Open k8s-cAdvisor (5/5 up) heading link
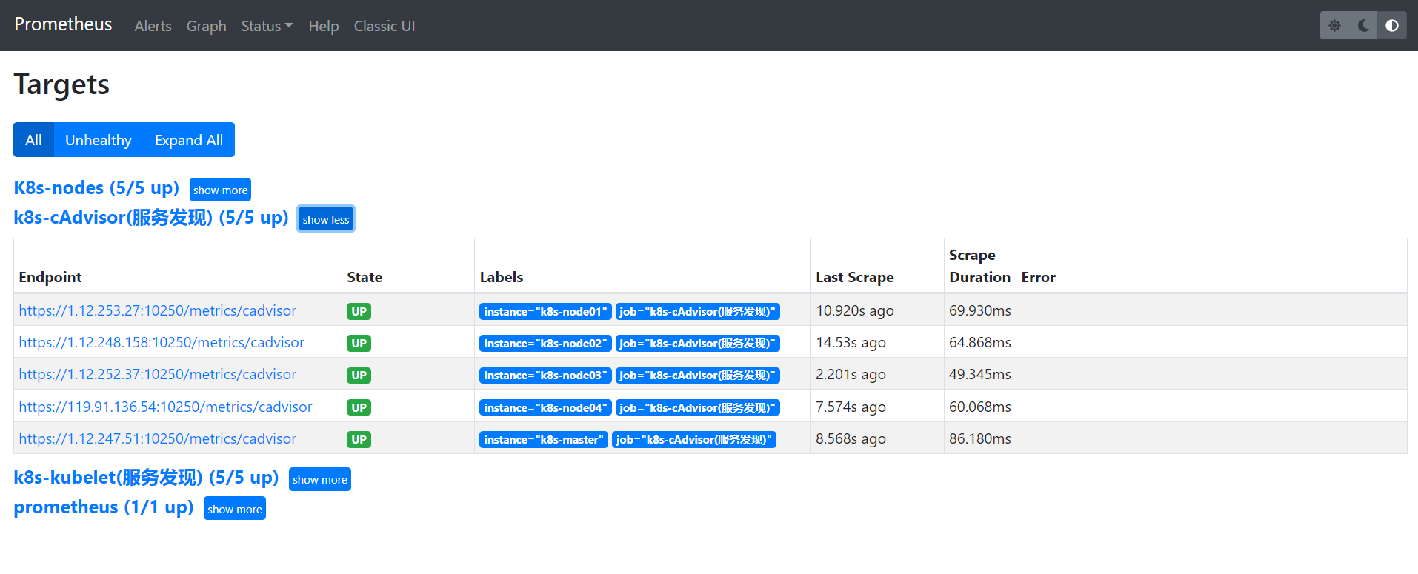The image size is (1418, 574). pyautogui.click(x=151, y=218)
